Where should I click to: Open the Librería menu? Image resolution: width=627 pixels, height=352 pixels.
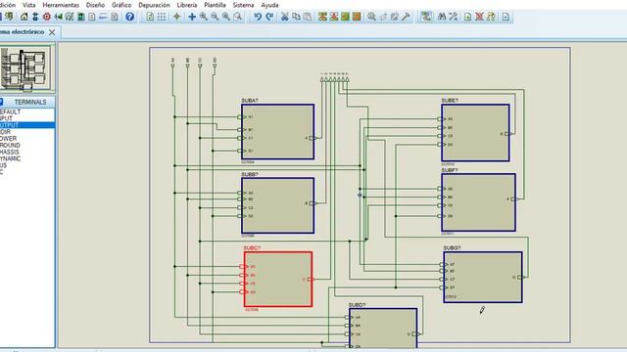coord(187,5)
